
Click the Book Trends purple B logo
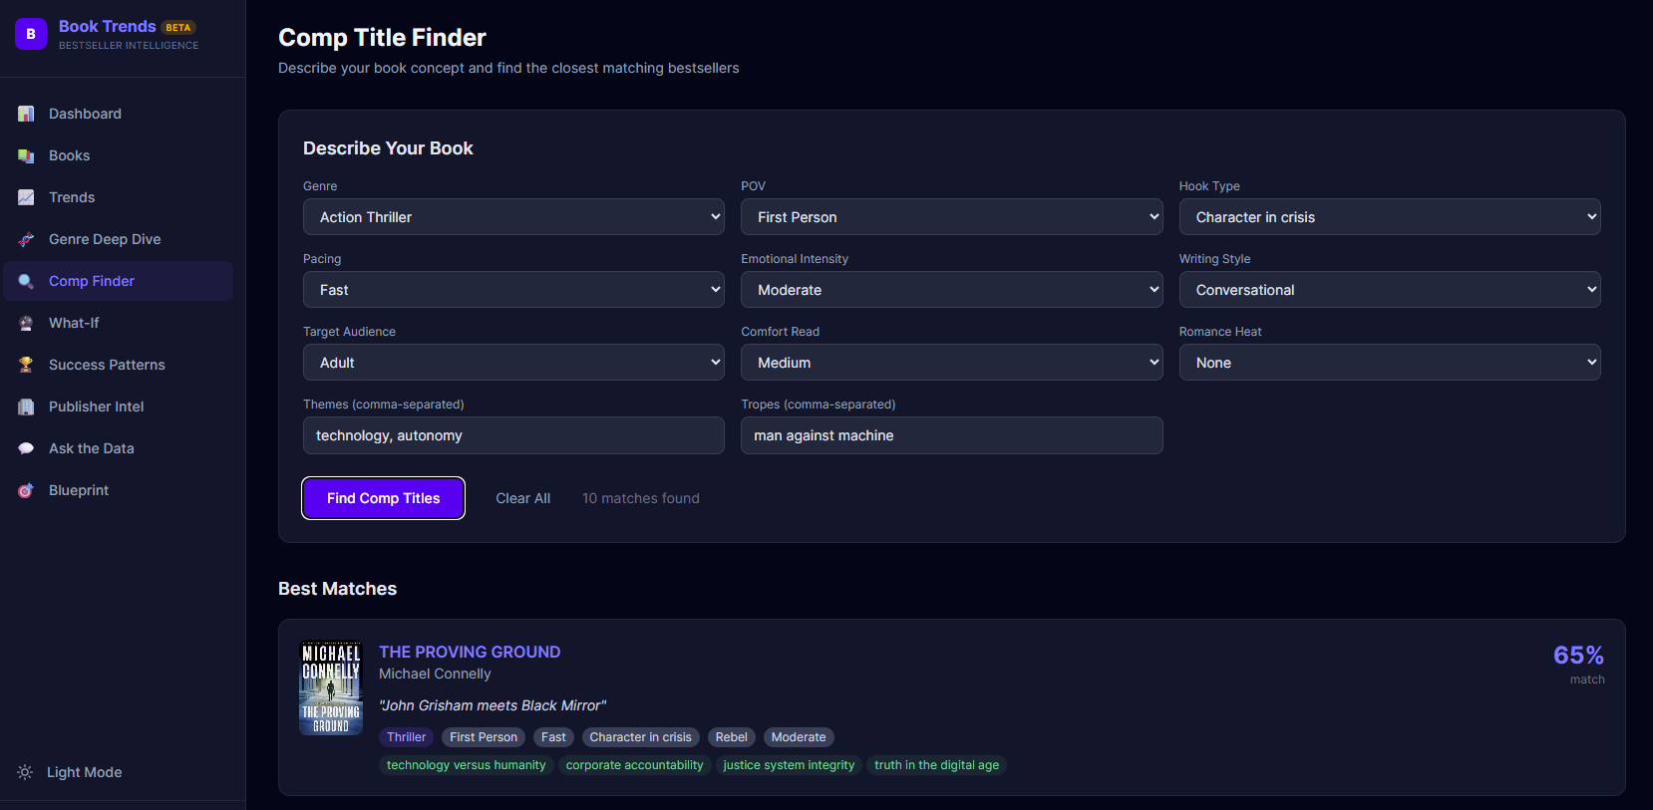click(31, 34)
